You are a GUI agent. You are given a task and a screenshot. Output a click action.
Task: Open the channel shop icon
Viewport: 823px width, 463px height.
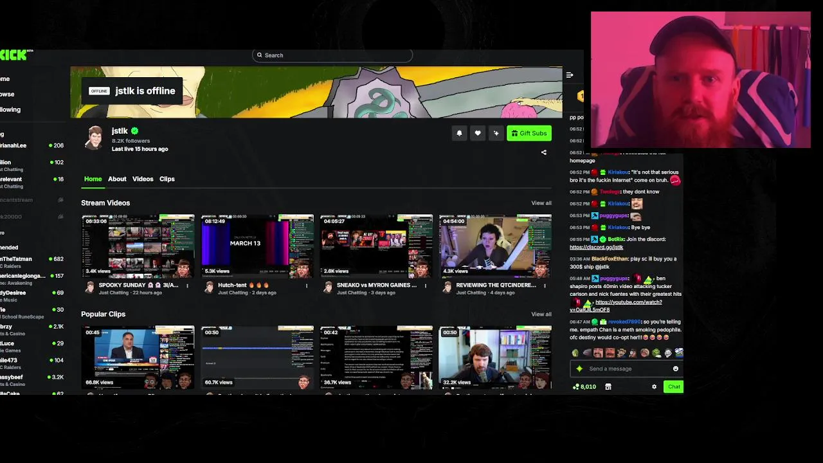click(x=608, y=387)
